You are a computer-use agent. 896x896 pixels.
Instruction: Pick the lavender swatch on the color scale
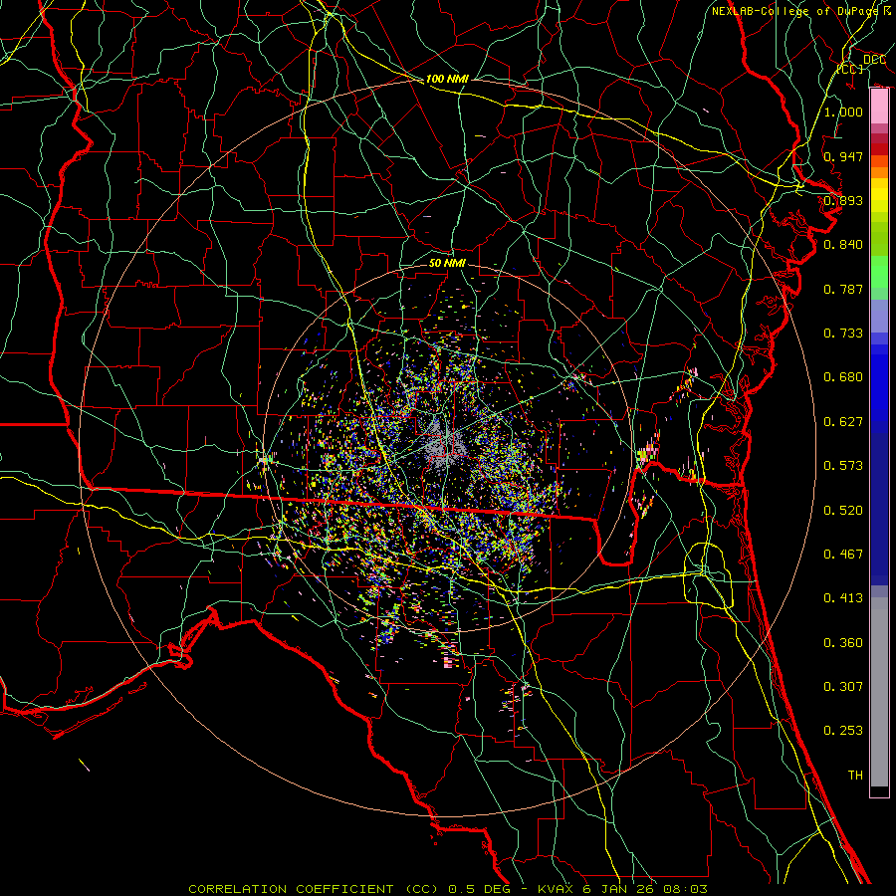tap(879, 316)
